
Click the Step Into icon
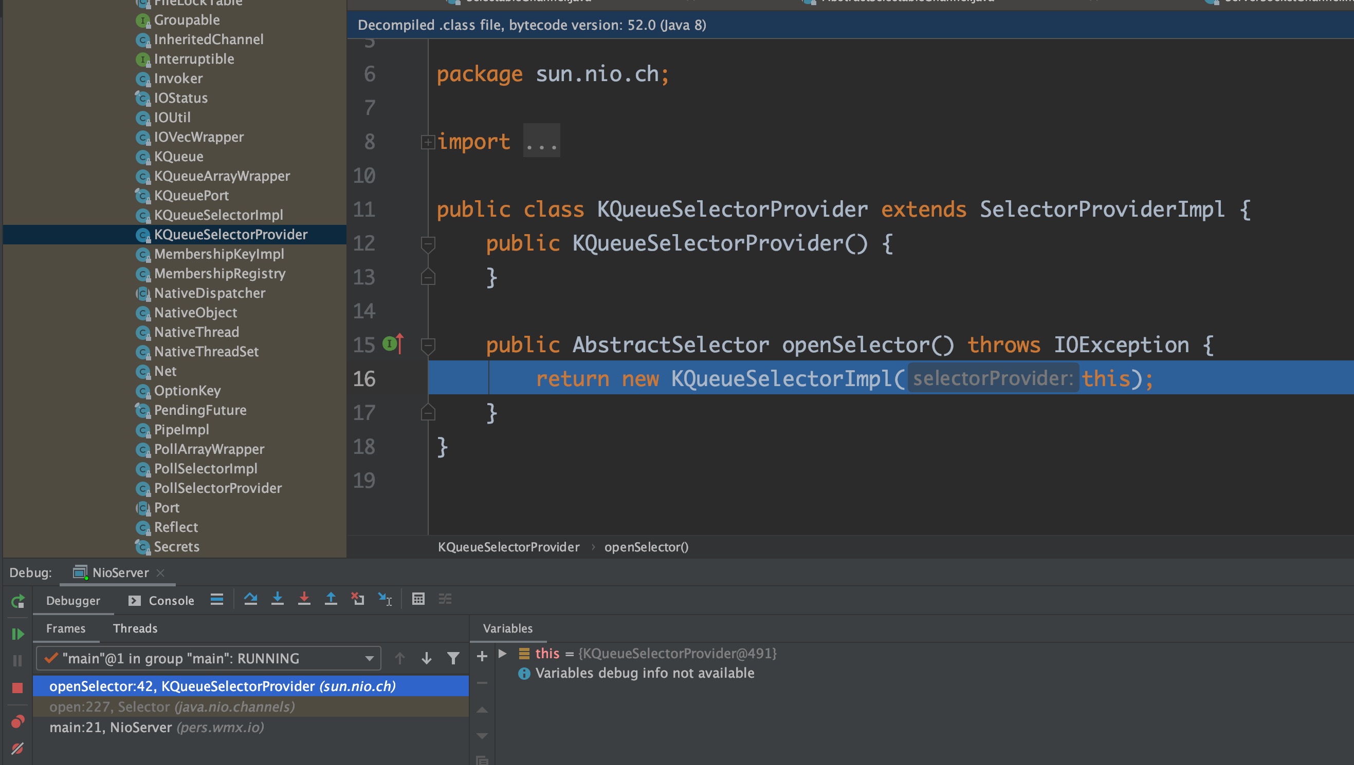[277, 599]
